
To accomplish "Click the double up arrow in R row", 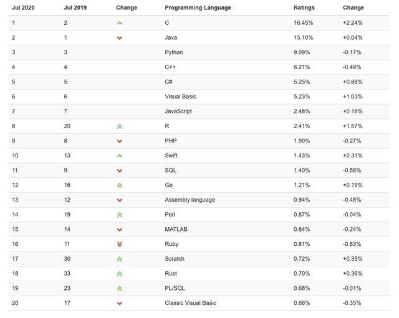I will pos(120,126).
